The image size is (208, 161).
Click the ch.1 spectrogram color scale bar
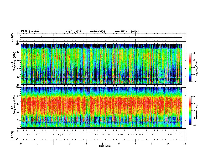[x=190, y=67]
